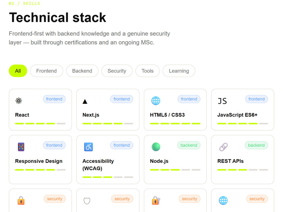Click the Responsive Design proficiency bar

pos(40,170)
